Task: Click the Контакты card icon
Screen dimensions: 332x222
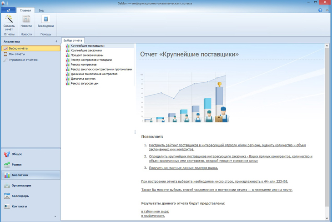Action: [x=7, y=206]
